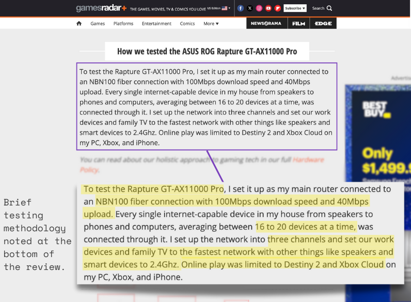Click the Search magnifier icon
Viewport: 411px width, 302px height.
pos(329,8)
